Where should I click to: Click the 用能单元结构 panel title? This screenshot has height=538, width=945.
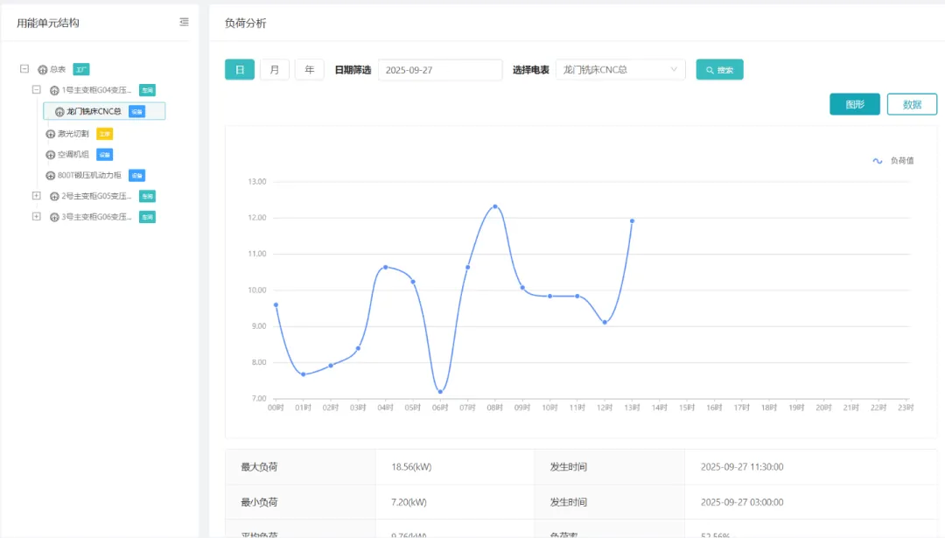tap(47, 23)
